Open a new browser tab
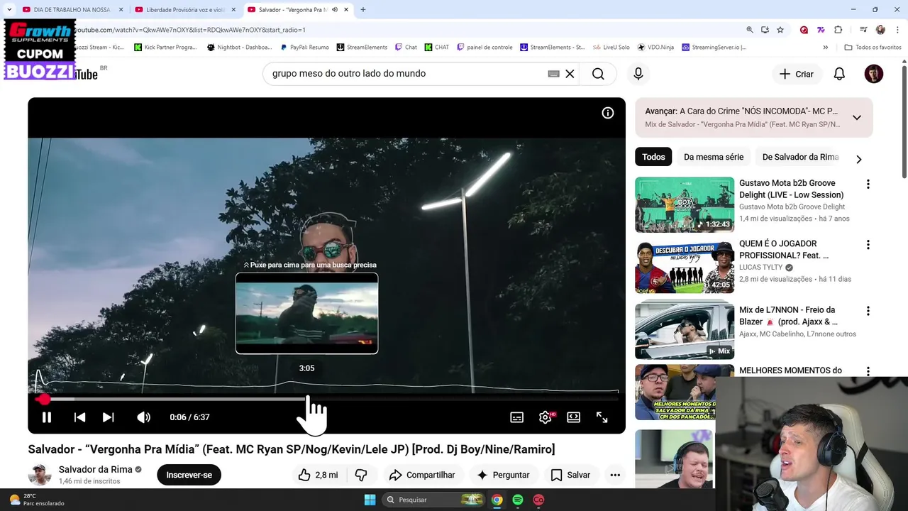Image resolution: width=908 pixels, height=511 pixels. pyautogui.click(x=363, y=10)
